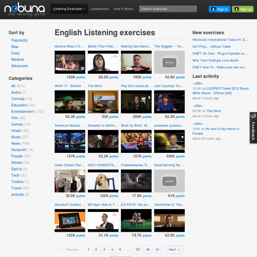Select the People category

(x=17, y=156)
